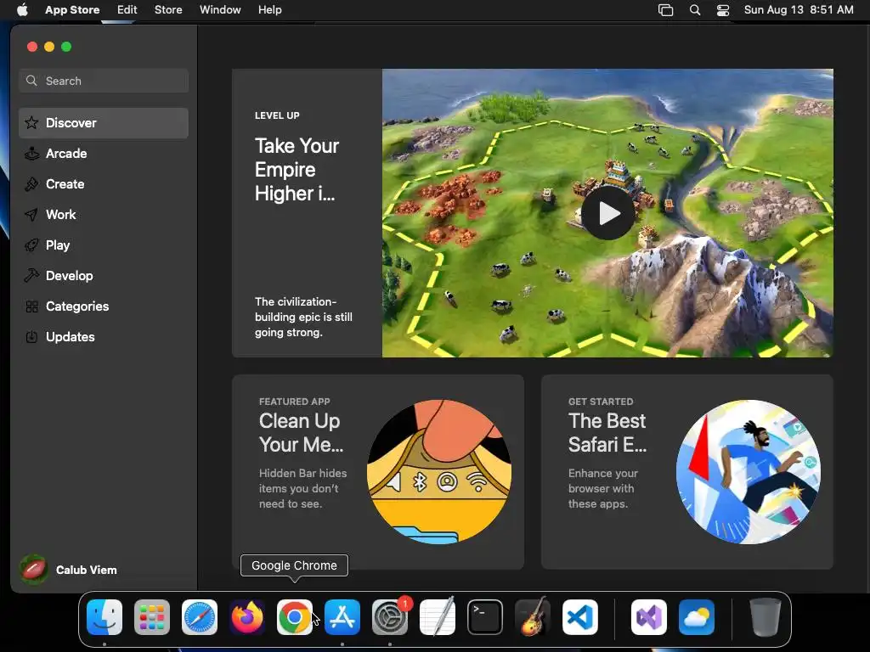
Task: Click the Discover star icon
Action: tap(31, 122)
